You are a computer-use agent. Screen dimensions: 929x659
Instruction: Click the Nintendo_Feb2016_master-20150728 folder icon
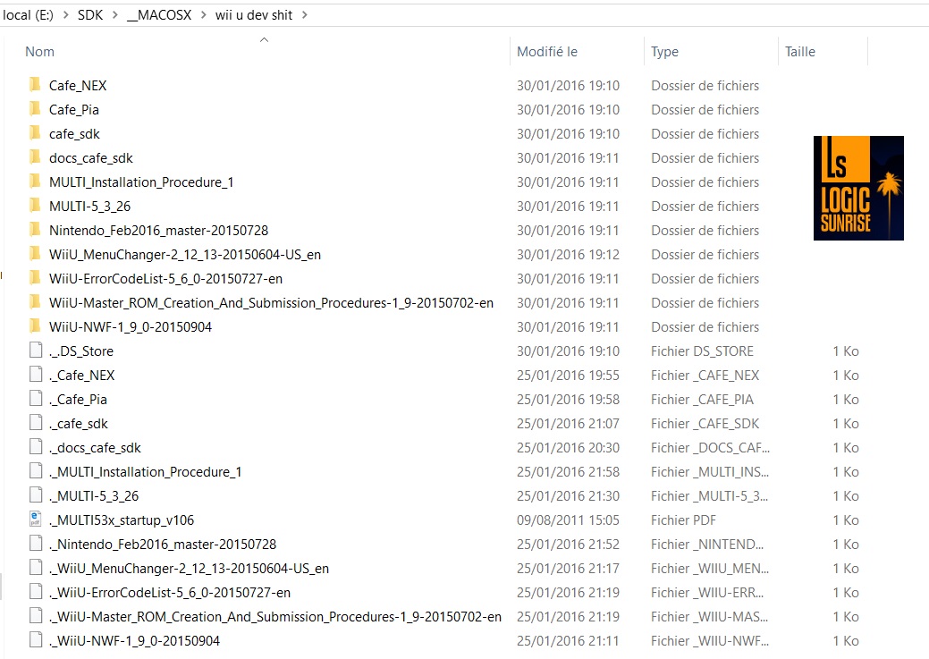click(35, 230)
